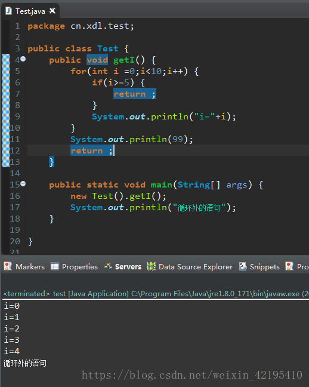Click the main method name

tap(161, 185)
